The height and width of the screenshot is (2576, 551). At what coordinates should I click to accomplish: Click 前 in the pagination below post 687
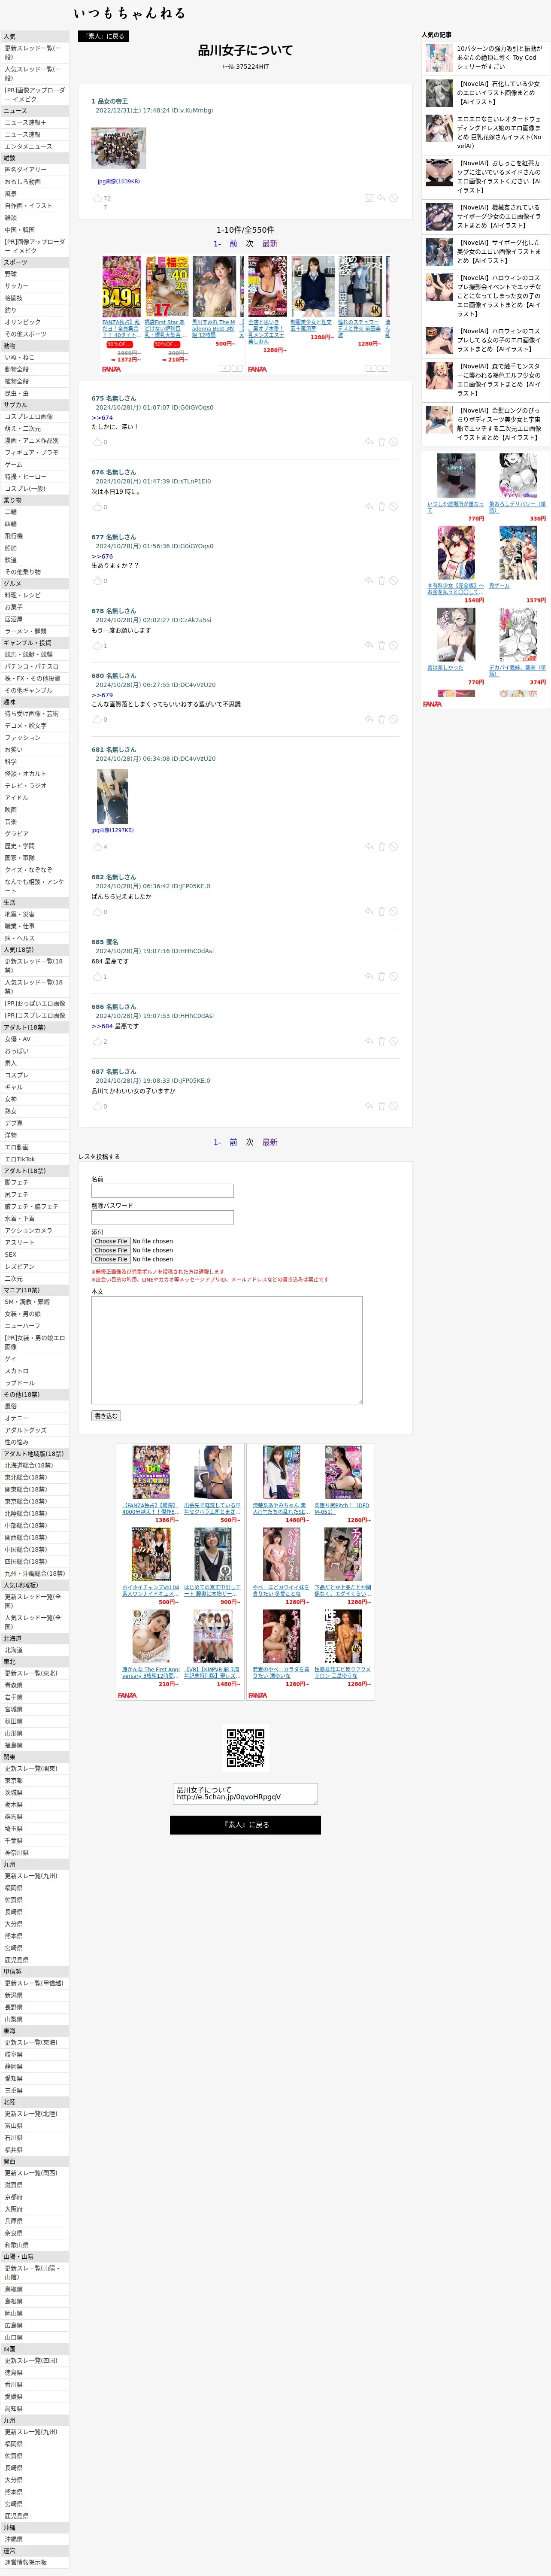click(x=233, y=1142)
